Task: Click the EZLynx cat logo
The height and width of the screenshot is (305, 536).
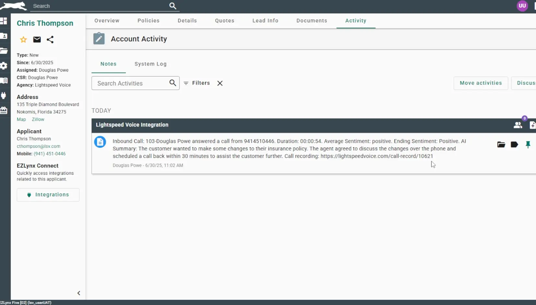Action: [14, 6]
